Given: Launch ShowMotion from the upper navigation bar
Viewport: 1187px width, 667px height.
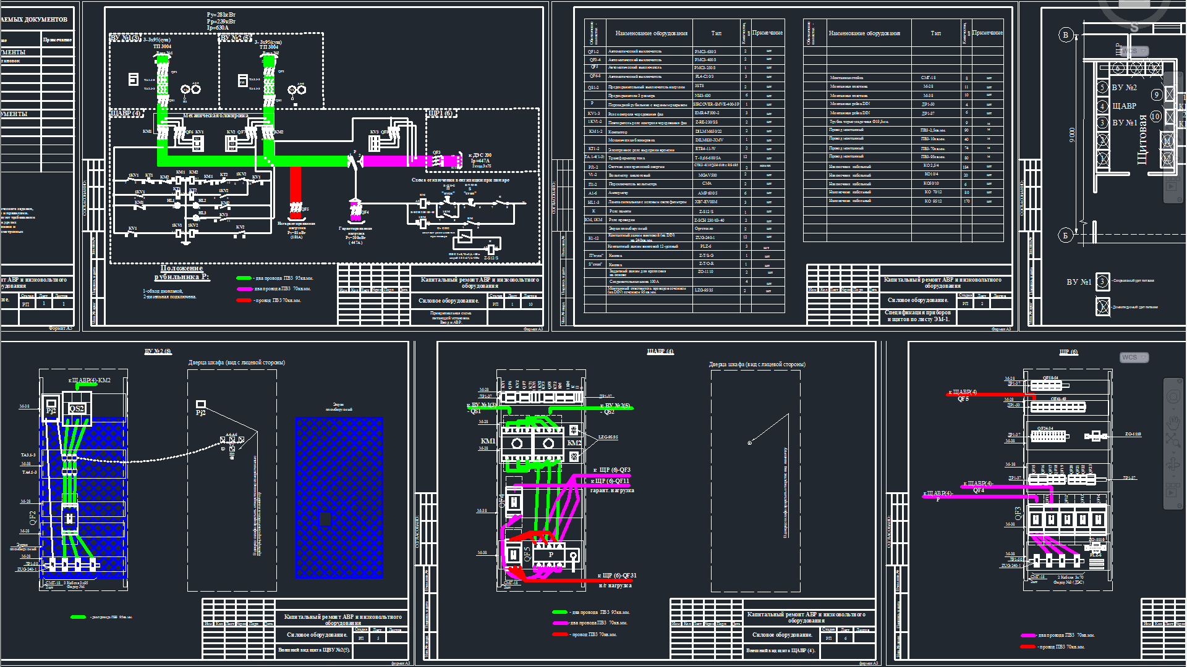Looking at the screenshot, I should [x=1172, y=184].
